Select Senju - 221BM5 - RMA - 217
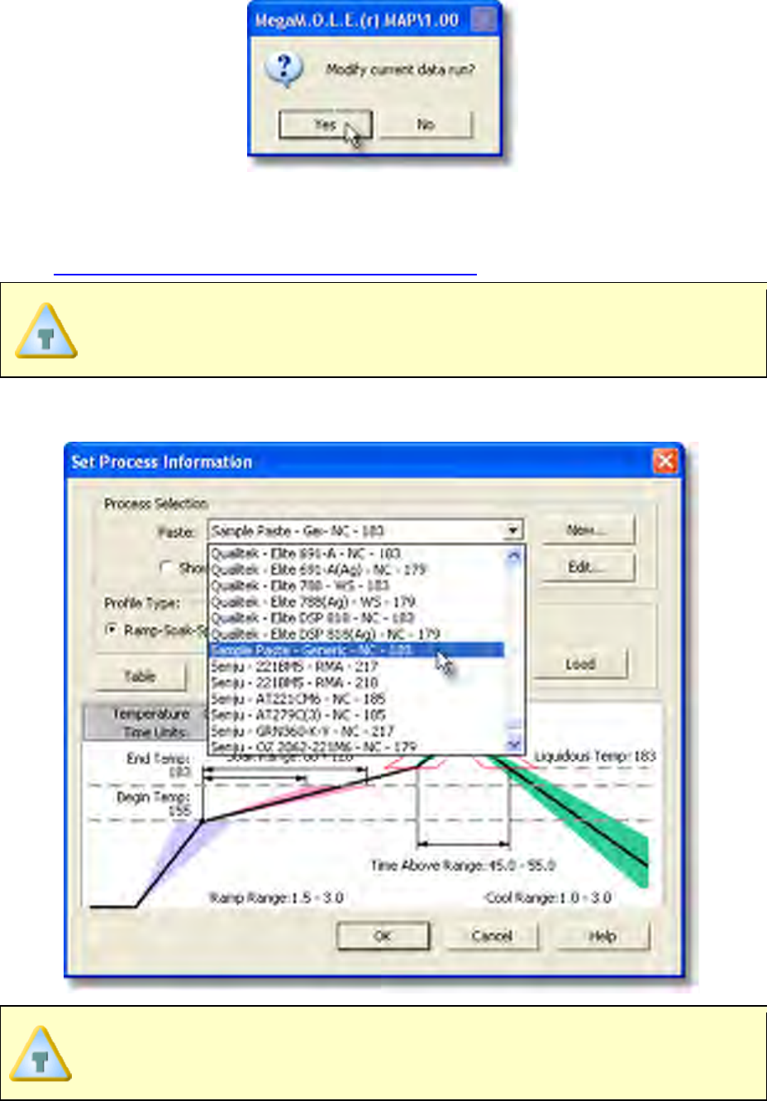This screenshot has width=767, height=1101. [x=356, y=667]
